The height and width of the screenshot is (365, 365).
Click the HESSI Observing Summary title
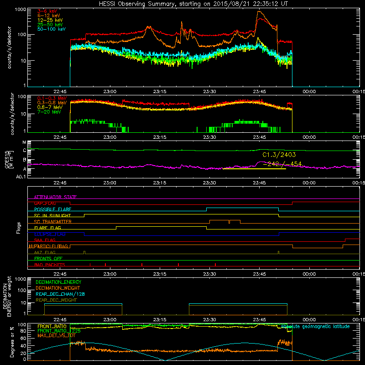pyautogui.click(x=193, y=4)
